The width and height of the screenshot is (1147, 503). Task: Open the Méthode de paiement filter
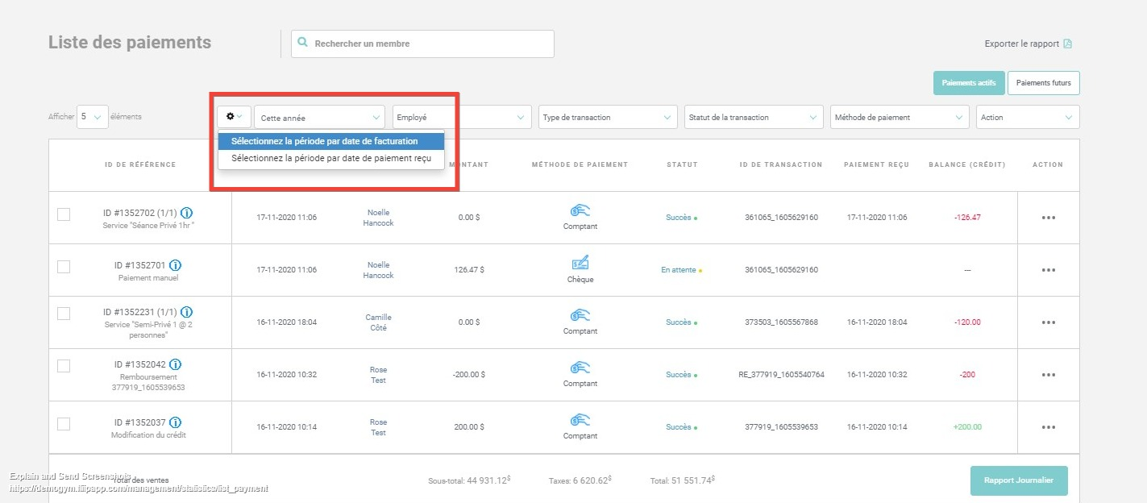(900, 118)
